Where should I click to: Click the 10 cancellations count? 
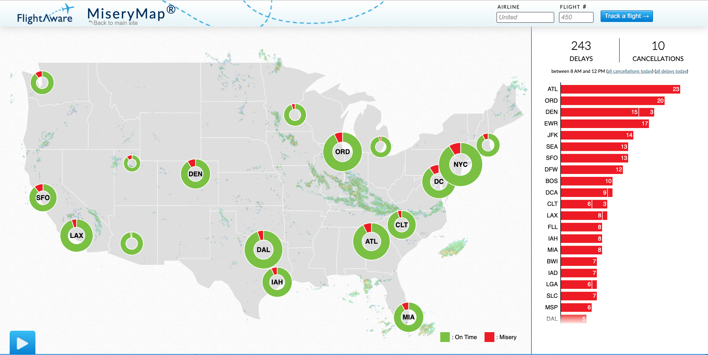click(658, 46)
